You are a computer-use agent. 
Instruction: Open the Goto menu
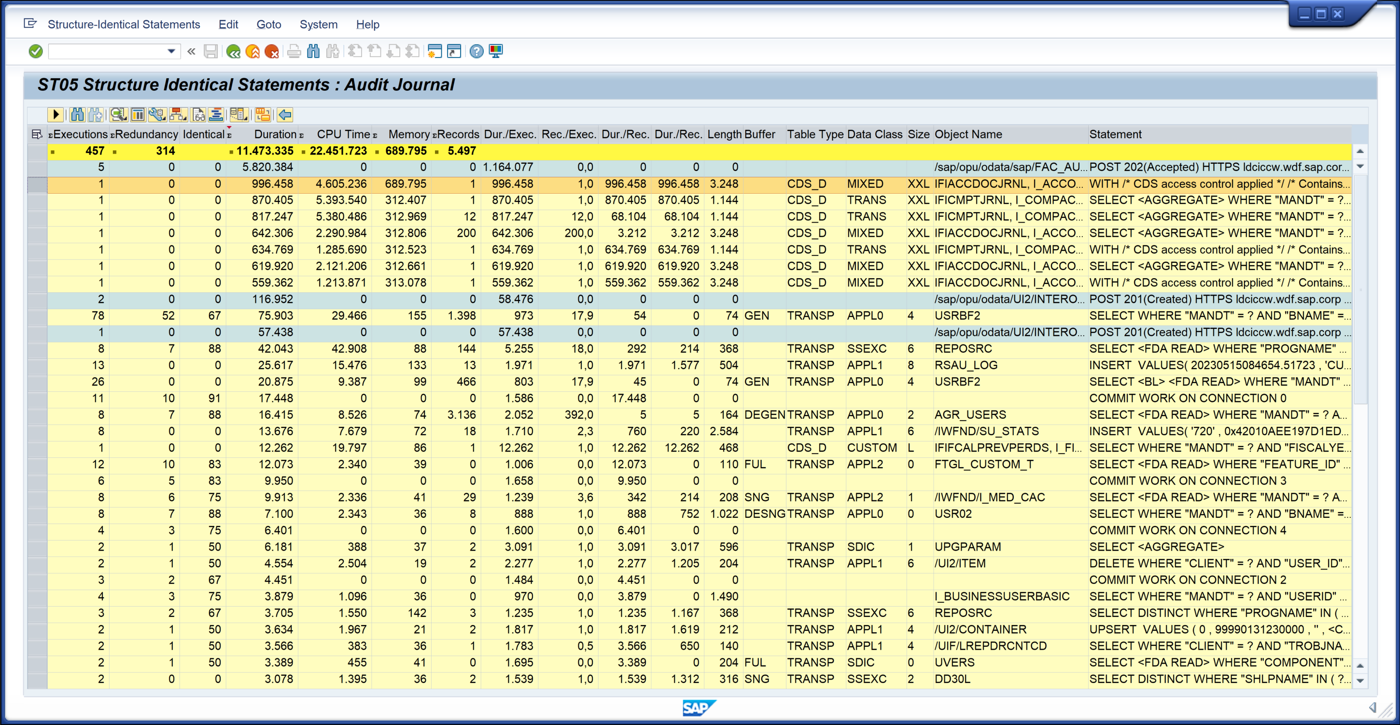pos(268,25)
